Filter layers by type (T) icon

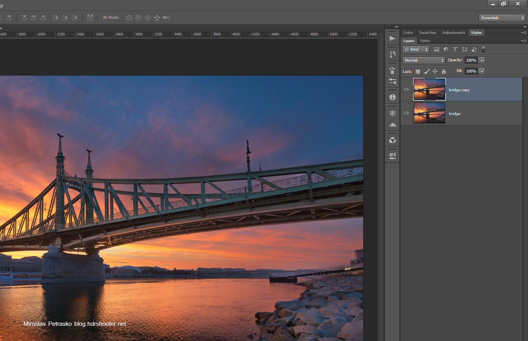click(455, 49)
